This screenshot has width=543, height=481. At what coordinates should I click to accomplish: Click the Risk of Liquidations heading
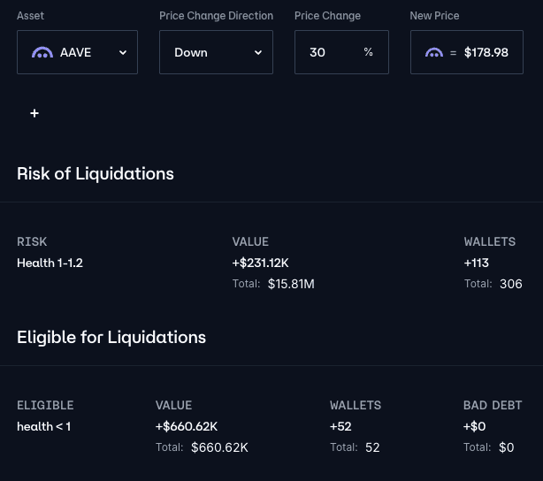tap(96, 173)
